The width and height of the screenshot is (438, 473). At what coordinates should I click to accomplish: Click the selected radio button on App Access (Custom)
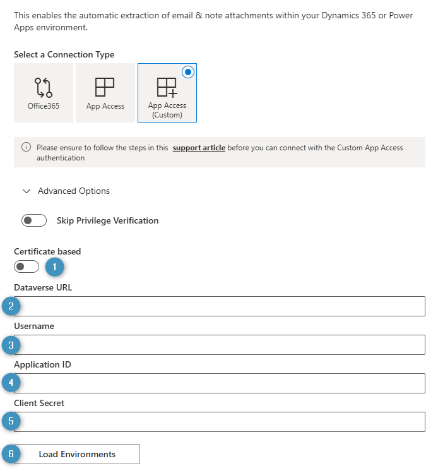[x=187, y=72]
